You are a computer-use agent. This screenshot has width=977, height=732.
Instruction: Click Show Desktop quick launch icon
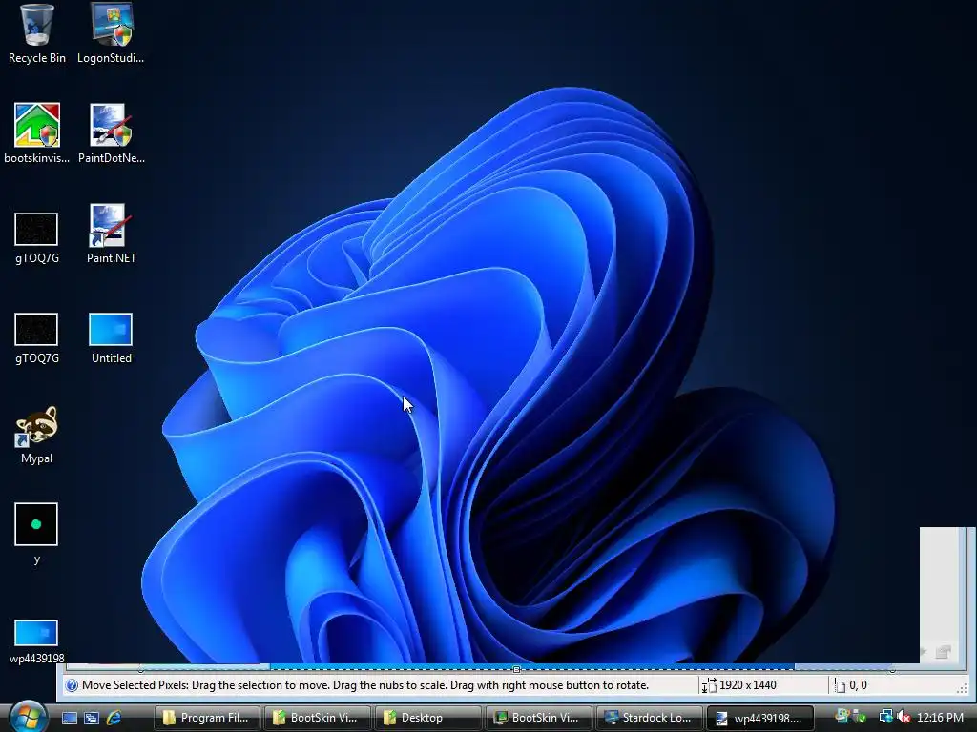click(x=70, y=718)
